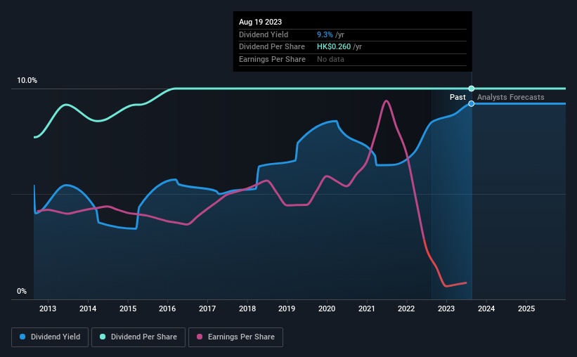Click the 2023 axis label

(x=446, y=309)
